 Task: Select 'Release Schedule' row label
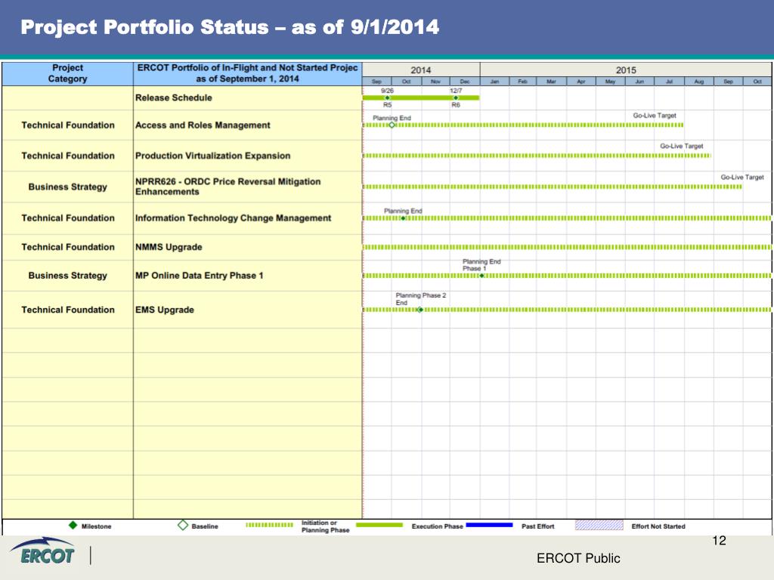click(174, 97)
